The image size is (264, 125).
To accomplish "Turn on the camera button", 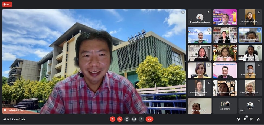I will 120,119.
